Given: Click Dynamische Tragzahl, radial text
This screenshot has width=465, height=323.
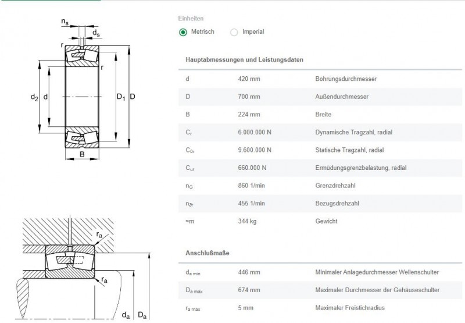Looking at the screenshot, I should tap(353, 133).
